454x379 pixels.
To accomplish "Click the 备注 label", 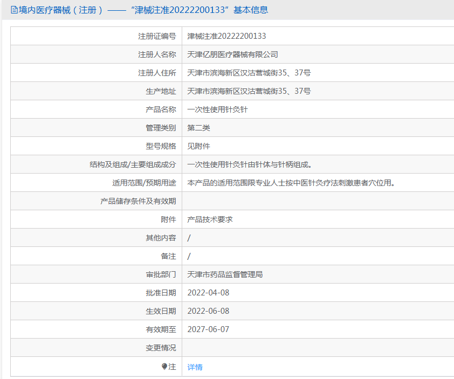I will [x=168, y=256].
